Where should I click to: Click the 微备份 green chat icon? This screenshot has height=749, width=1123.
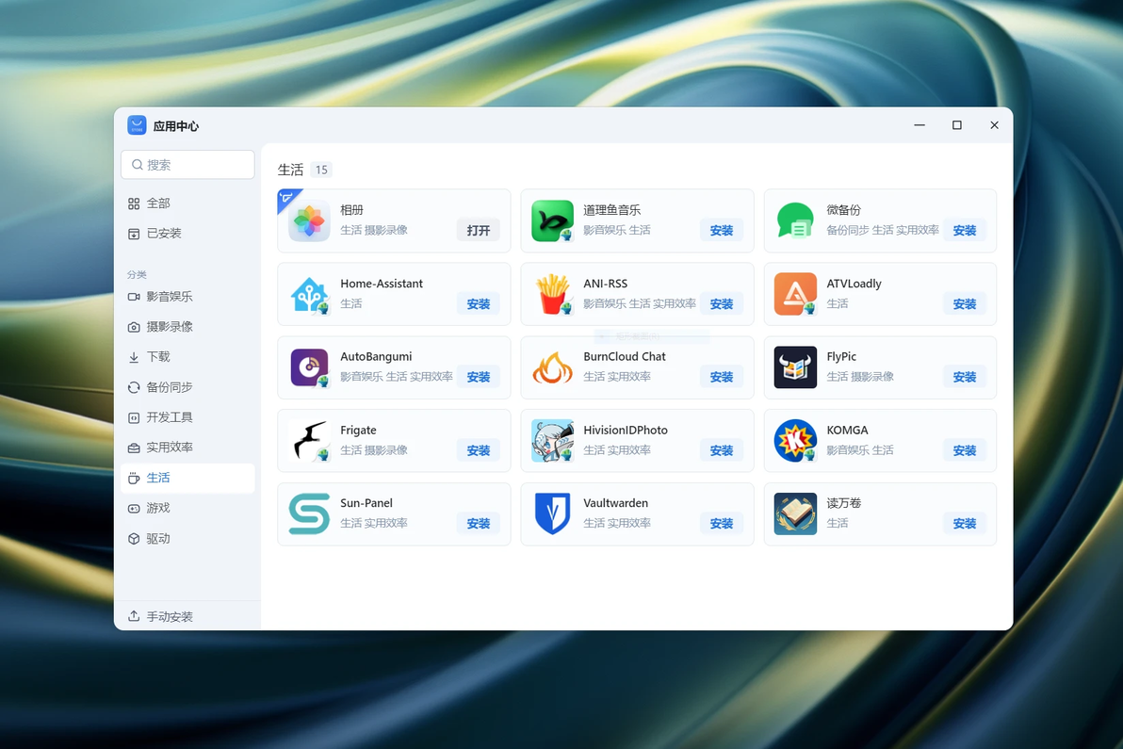[795, 220]
